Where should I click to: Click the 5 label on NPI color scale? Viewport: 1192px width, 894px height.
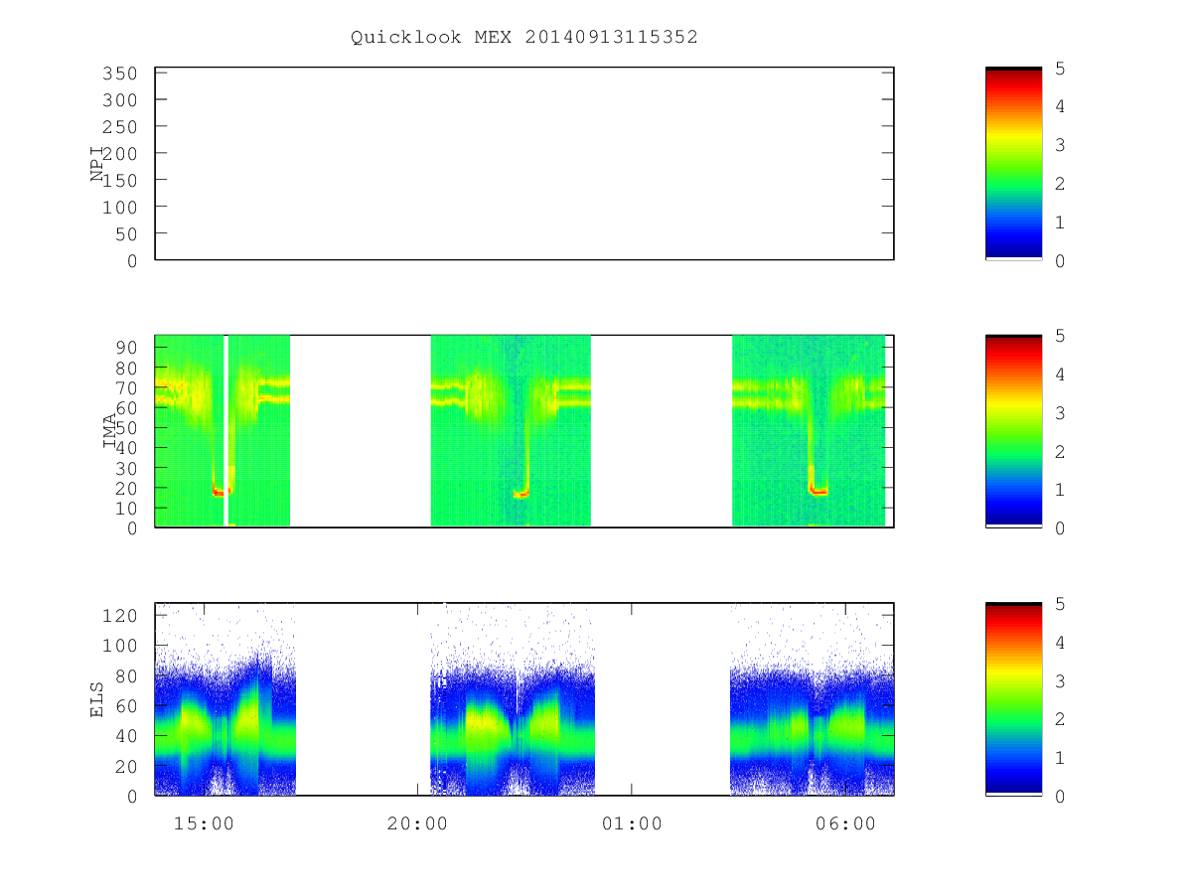pos(1060,69)
